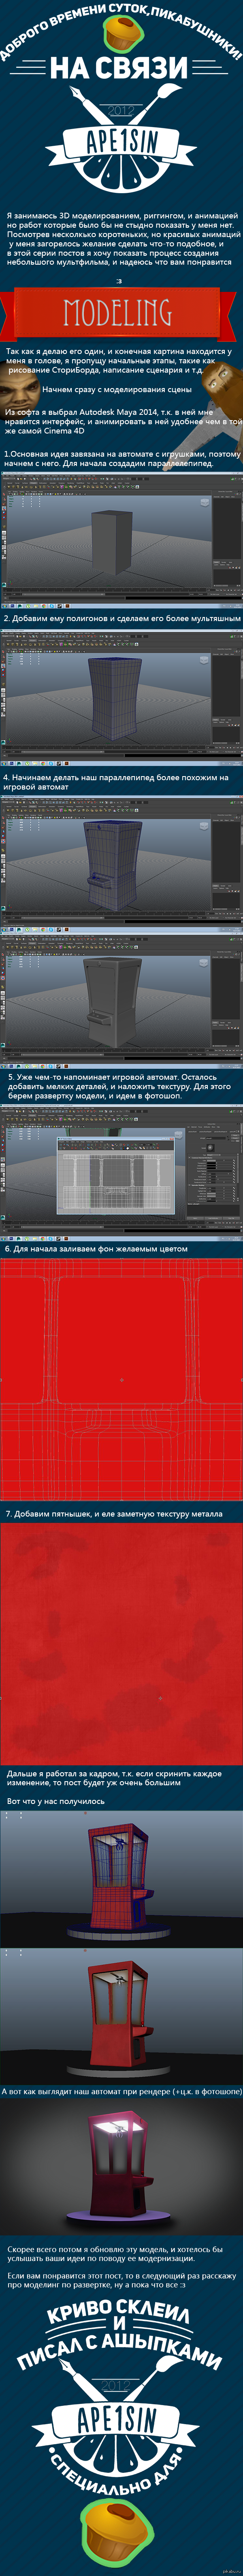The image size is (243, 2576).
Task: View the shaded red arcade machine image
Action: (122, 2015)
